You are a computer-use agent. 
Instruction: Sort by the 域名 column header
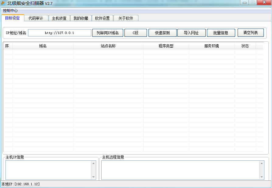[x=43, y=46]
